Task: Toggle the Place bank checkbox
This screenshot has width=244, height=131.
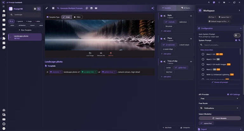Action: pos(161,39)
